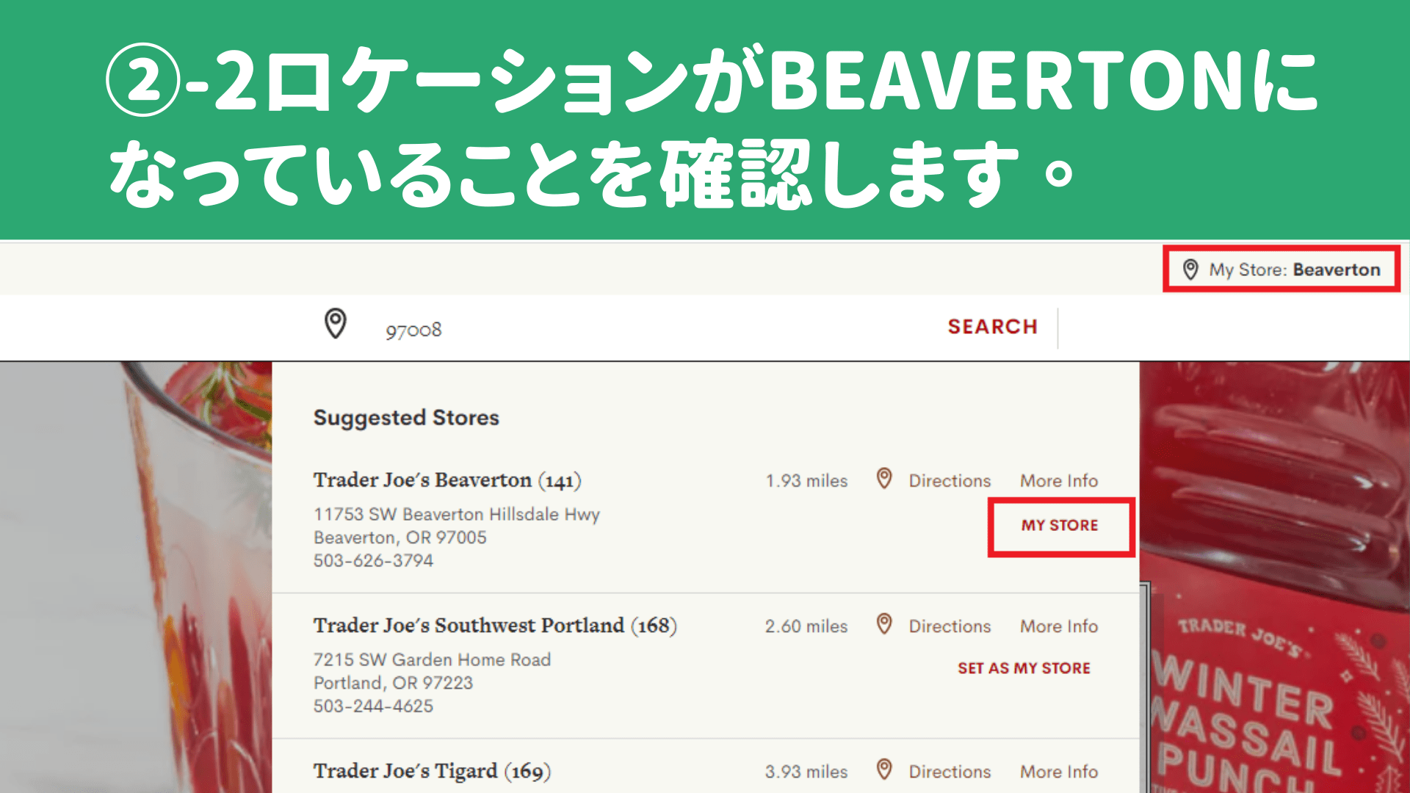This screenshot has height=793, width=1410.
Task: Open More Info for Southwest Portland store
Action: coord(1059,626)
